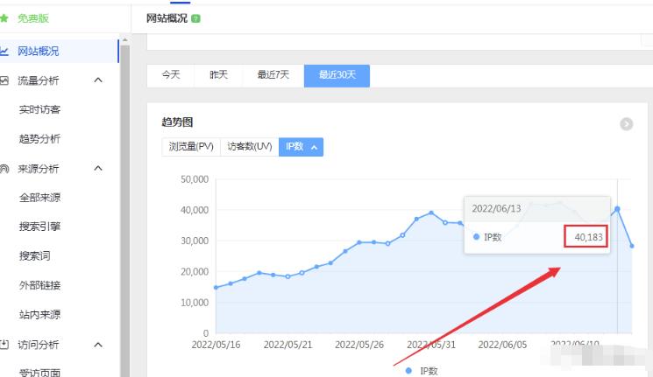The image size is (653, 377).
Task: Collapse the 来源分析 section chevron
Action: [98, 168]
